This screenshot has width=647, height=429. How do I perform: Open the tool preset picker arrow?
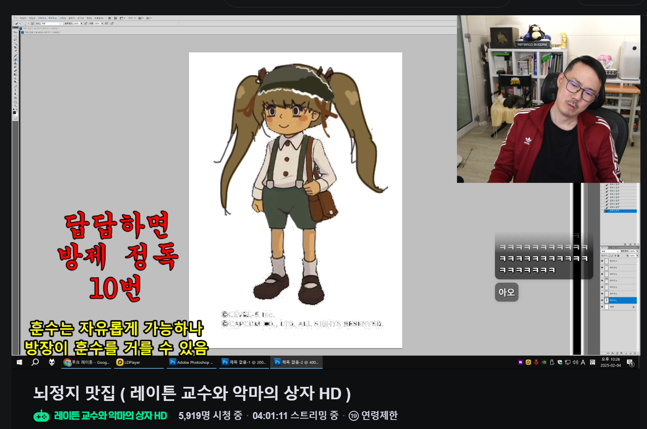[x=20, y=24]
